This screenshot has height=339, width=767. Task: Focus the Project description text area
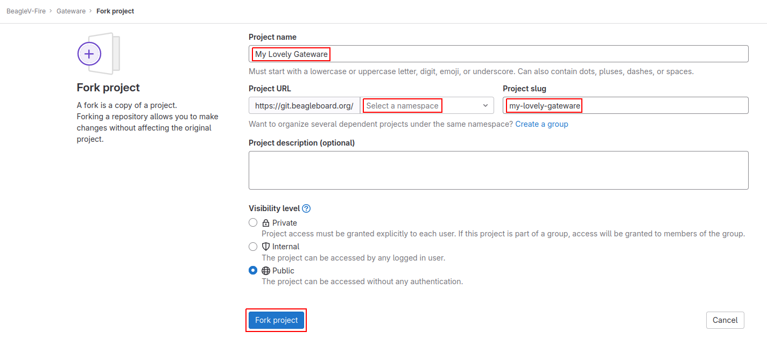[498, 170]
